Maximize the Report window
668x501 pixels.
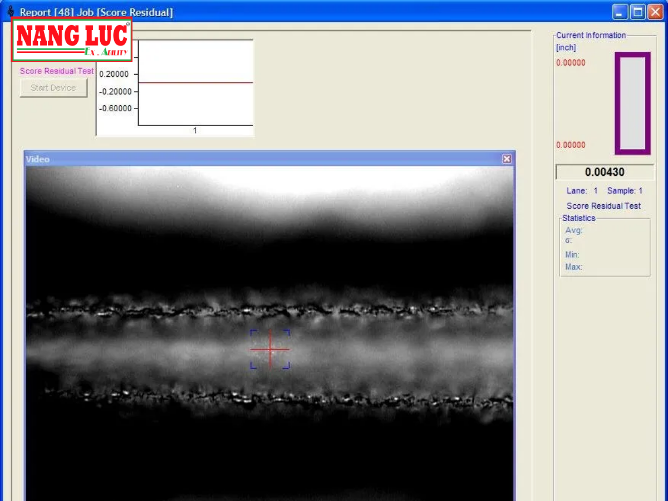638,12
